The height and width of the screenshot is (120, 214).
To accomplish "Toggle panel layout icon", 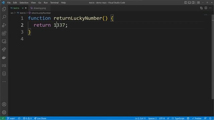I will (x=190, y=3).
